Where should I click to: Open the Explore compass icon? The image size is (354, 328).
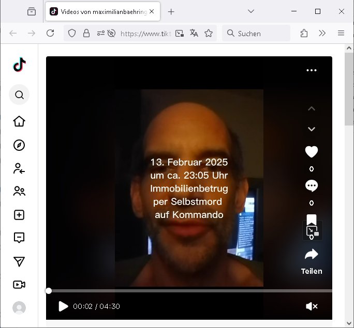pos(19,145)
